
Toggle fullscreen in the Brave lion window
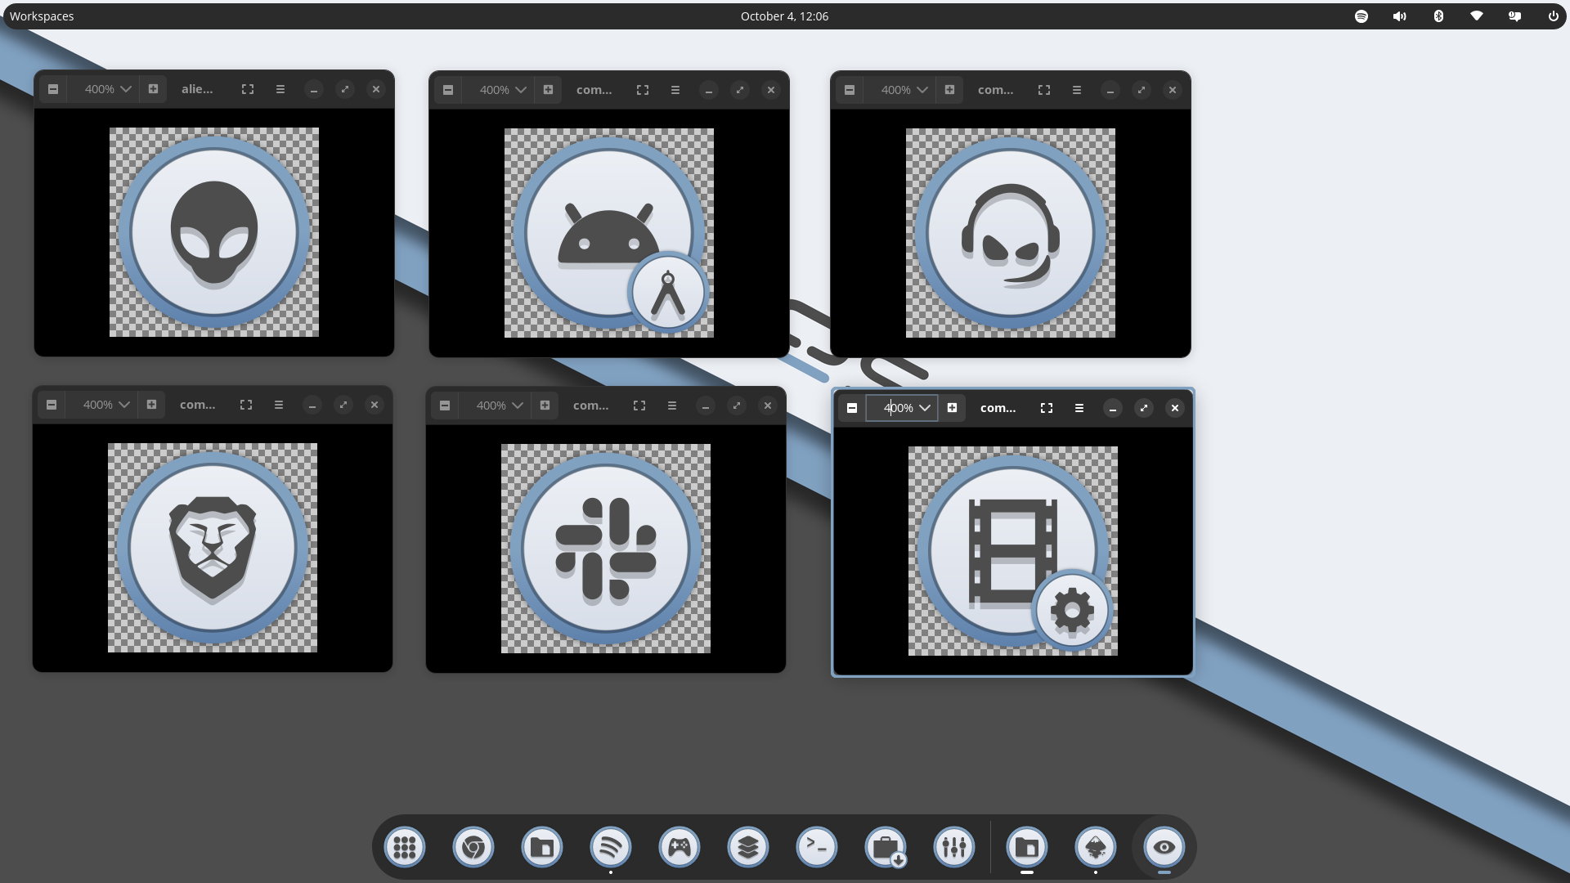246,405
